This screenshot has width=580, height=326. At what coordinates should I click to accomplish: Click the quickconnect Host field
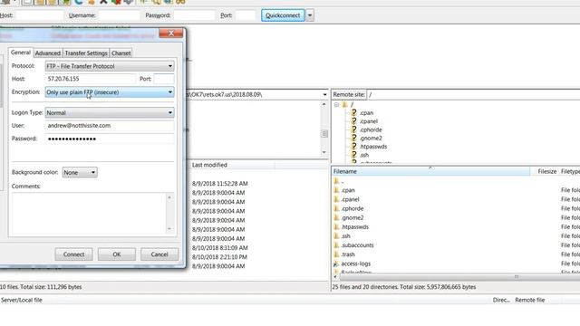point(40,15)
